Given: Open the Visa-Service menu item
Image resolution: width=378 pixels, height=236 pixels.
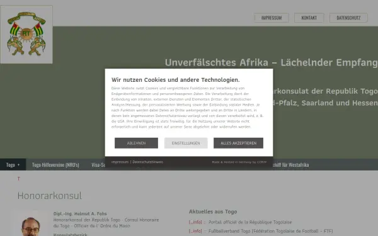Looking at the screenshot, I should click(98, 165).
